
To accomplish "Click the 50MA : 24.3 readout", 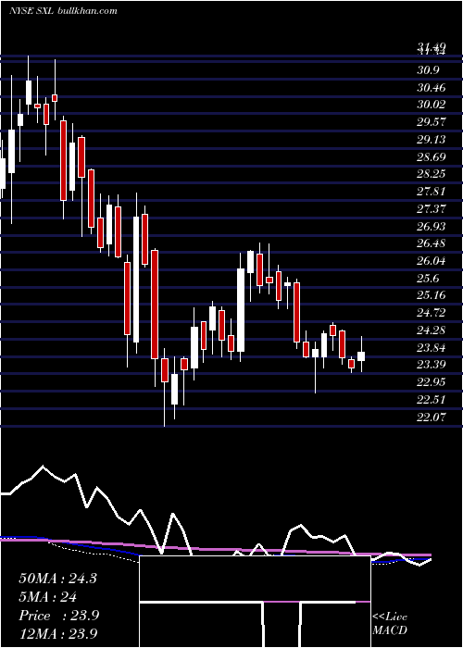I will click(57, 579).
